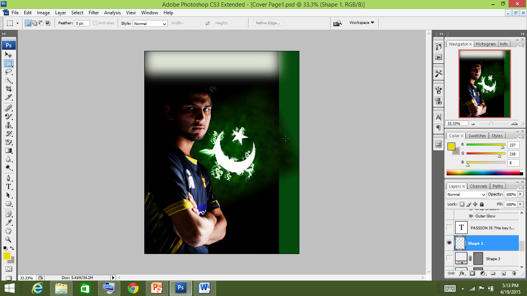Hide the Shape 1 layer

449,243
